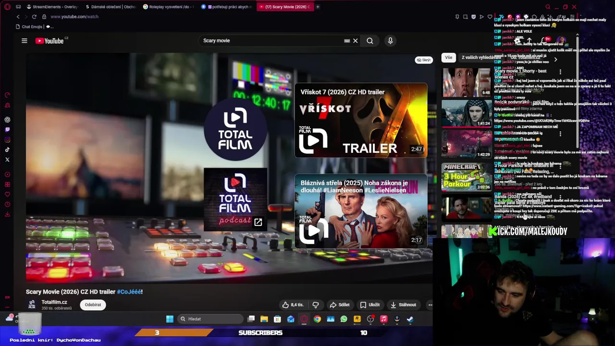615x346 pixels.
Task: Open Steam from the taskbar
Action: click(x=410, y=319)
